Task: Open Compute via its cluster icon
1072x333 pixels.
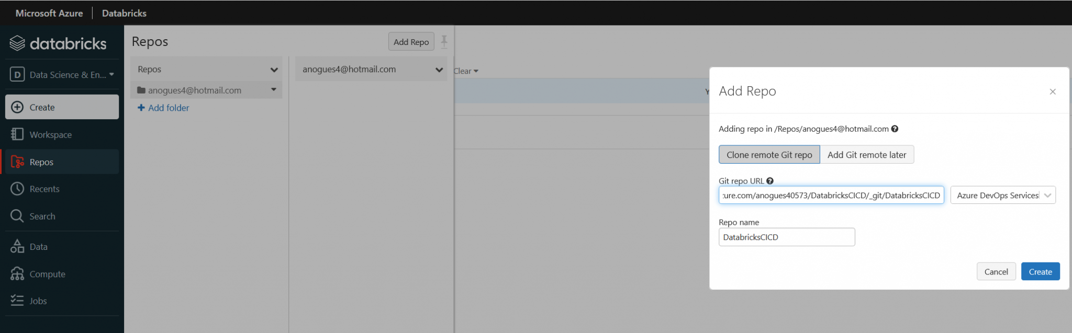Action: [17, 274]
